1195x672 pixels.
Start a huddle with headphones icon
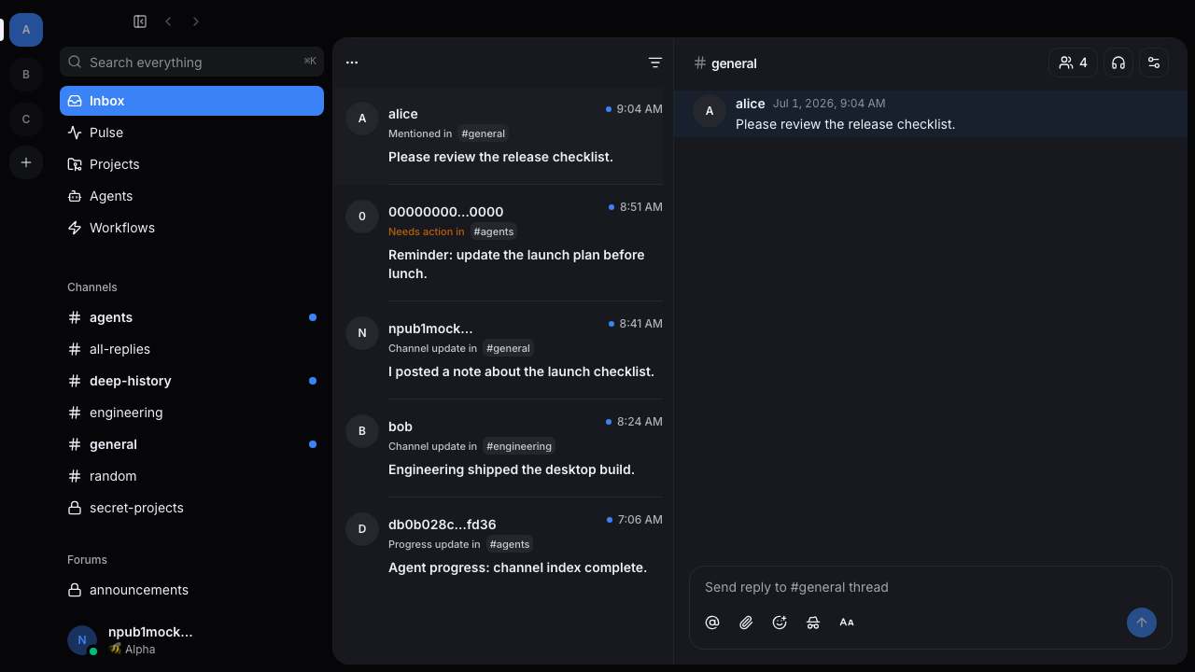1118,63
